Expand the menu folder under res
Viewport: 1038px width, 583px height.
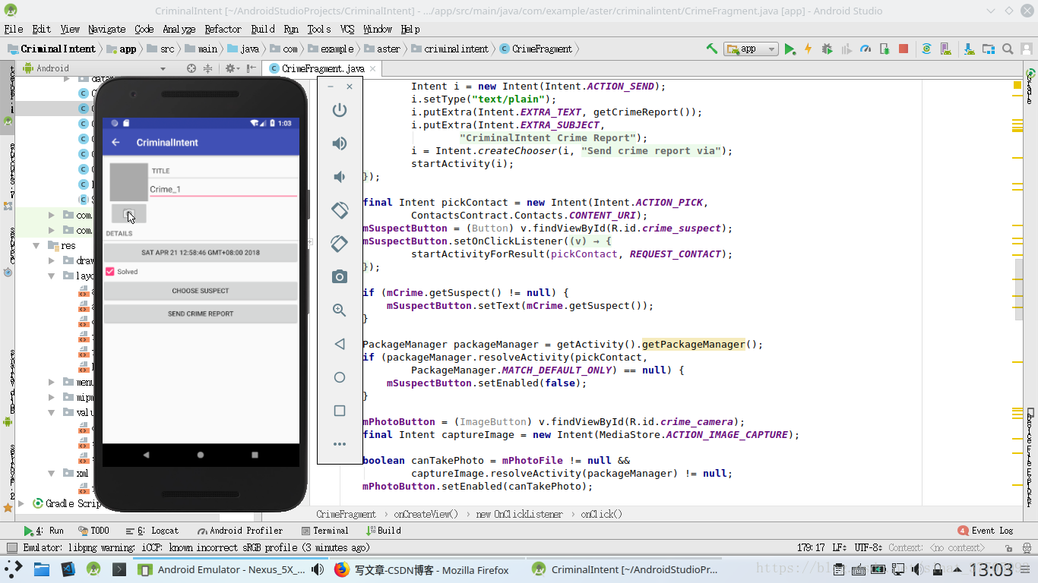pos(52,382)
